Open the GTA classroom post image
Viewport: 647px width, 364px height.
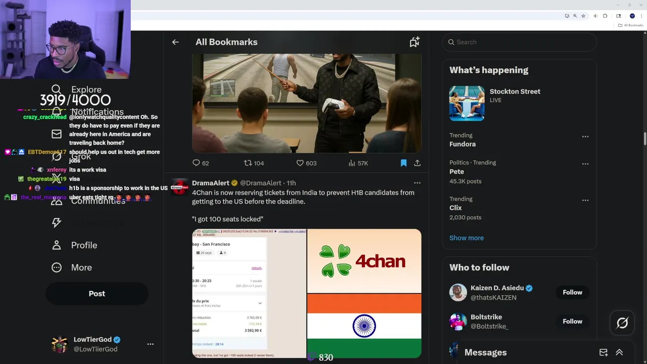(x=306, y=103)
